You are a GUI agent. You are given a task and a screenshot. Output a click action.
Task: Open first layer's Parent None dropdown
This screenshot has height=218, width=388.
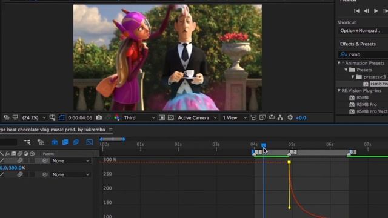(x=71, y=161)
